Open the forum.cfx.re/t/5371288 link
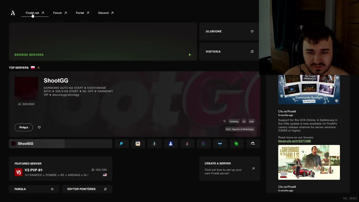359x202 pixels. [294, 141]
